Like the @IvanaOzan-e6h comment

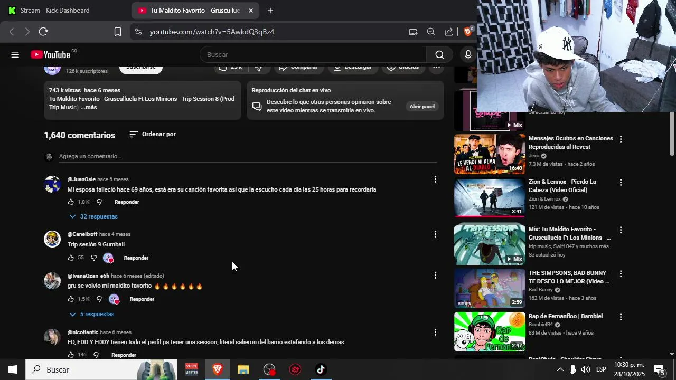click(x=71, y=299)
